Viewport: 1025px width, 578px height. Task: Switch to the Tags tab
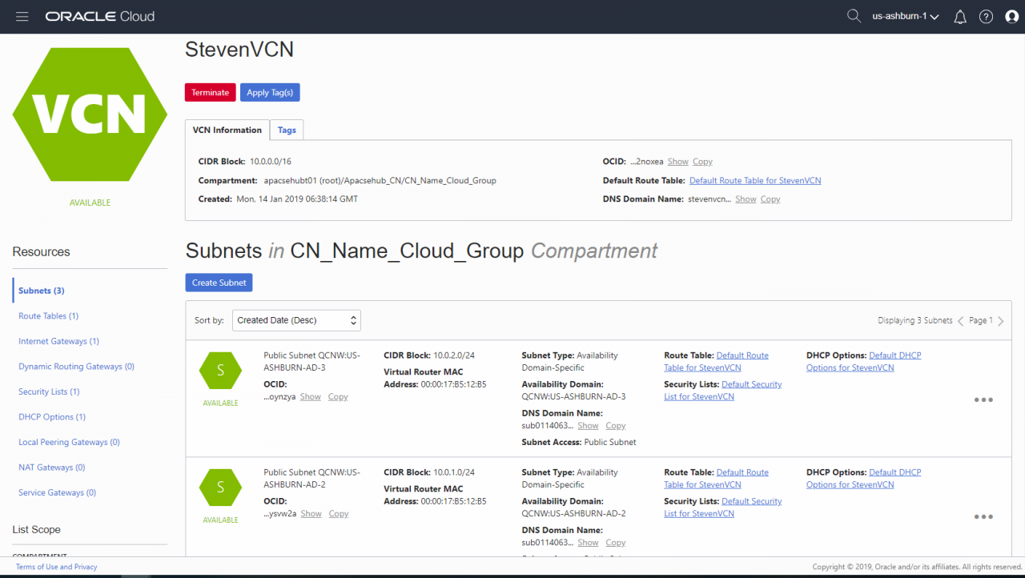click(287, 129)
